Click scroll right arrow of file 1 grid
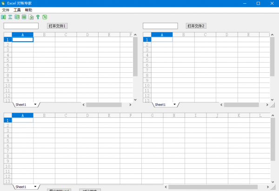279x191 pixels. (130, 105)
